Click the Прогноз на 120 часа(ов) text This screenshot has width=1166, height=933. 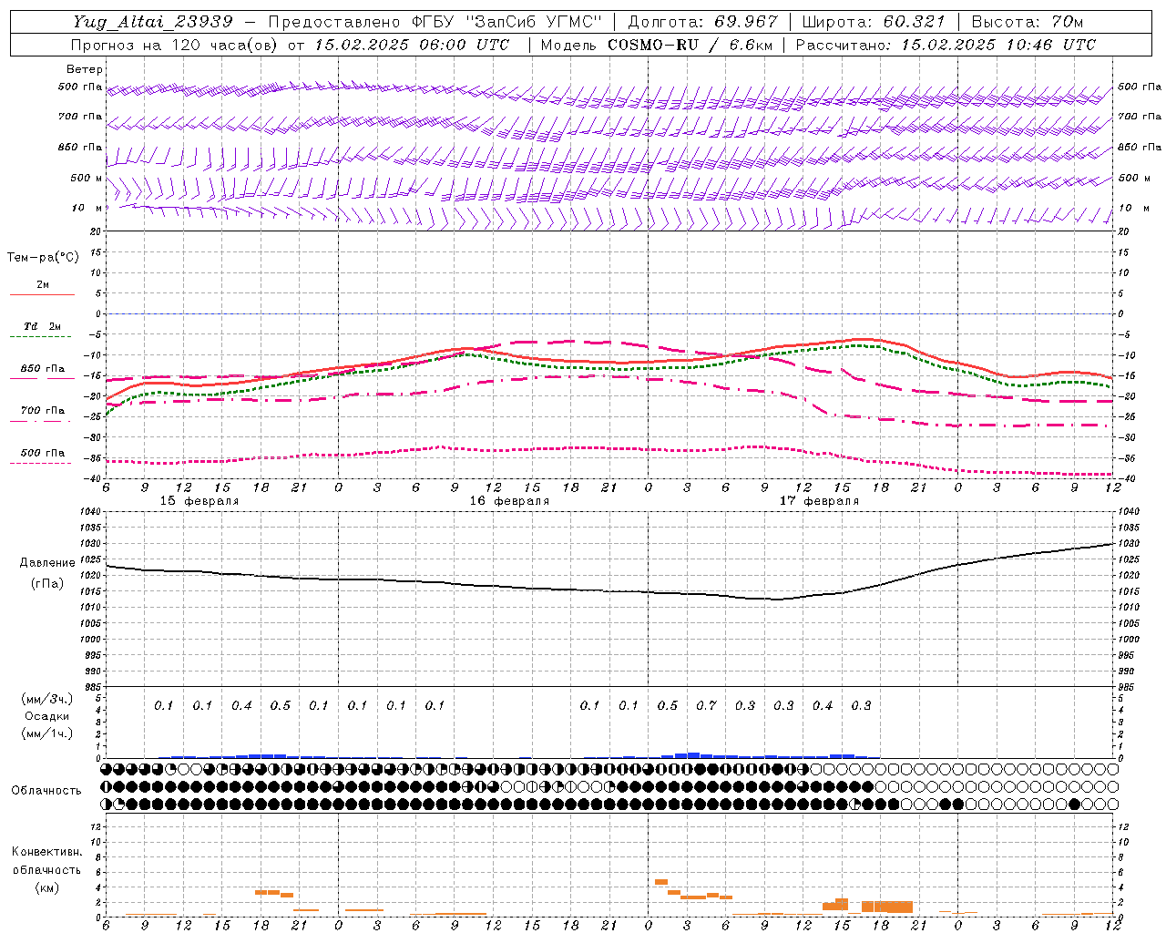click(176, 45)
